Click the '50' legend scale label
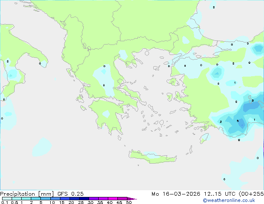 (129, 202)
